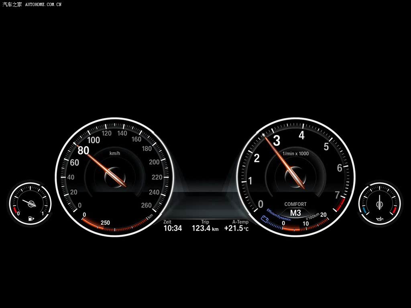Click the "160" mark on the speedometer
The image size is (411, 308).
136,139
